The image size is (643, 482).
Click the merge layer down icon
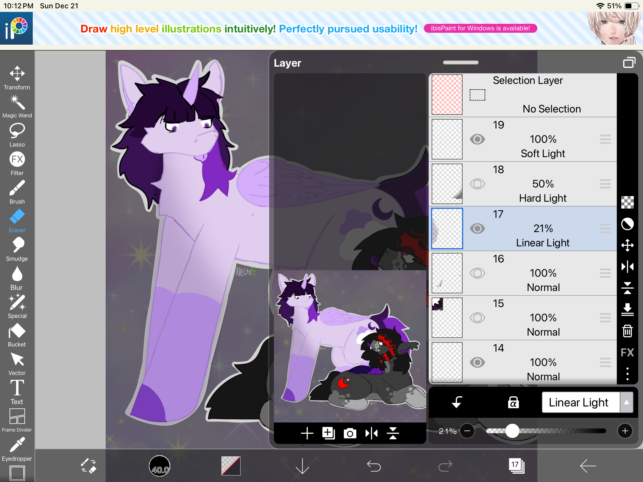pyautogui.click(x=627, y=309)
